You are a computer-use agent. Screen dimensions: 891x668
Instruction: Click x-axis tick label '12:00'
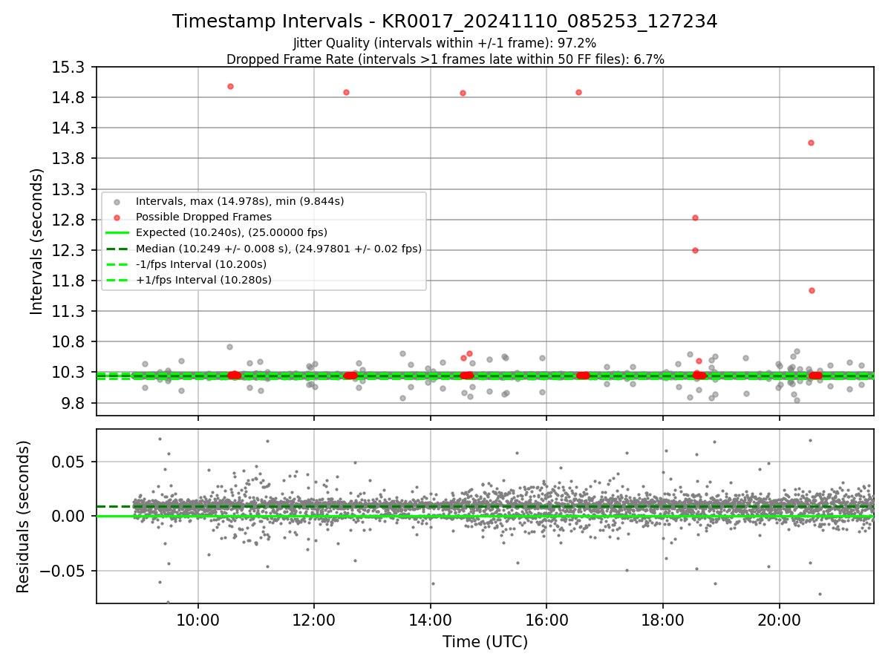point(313,619)
